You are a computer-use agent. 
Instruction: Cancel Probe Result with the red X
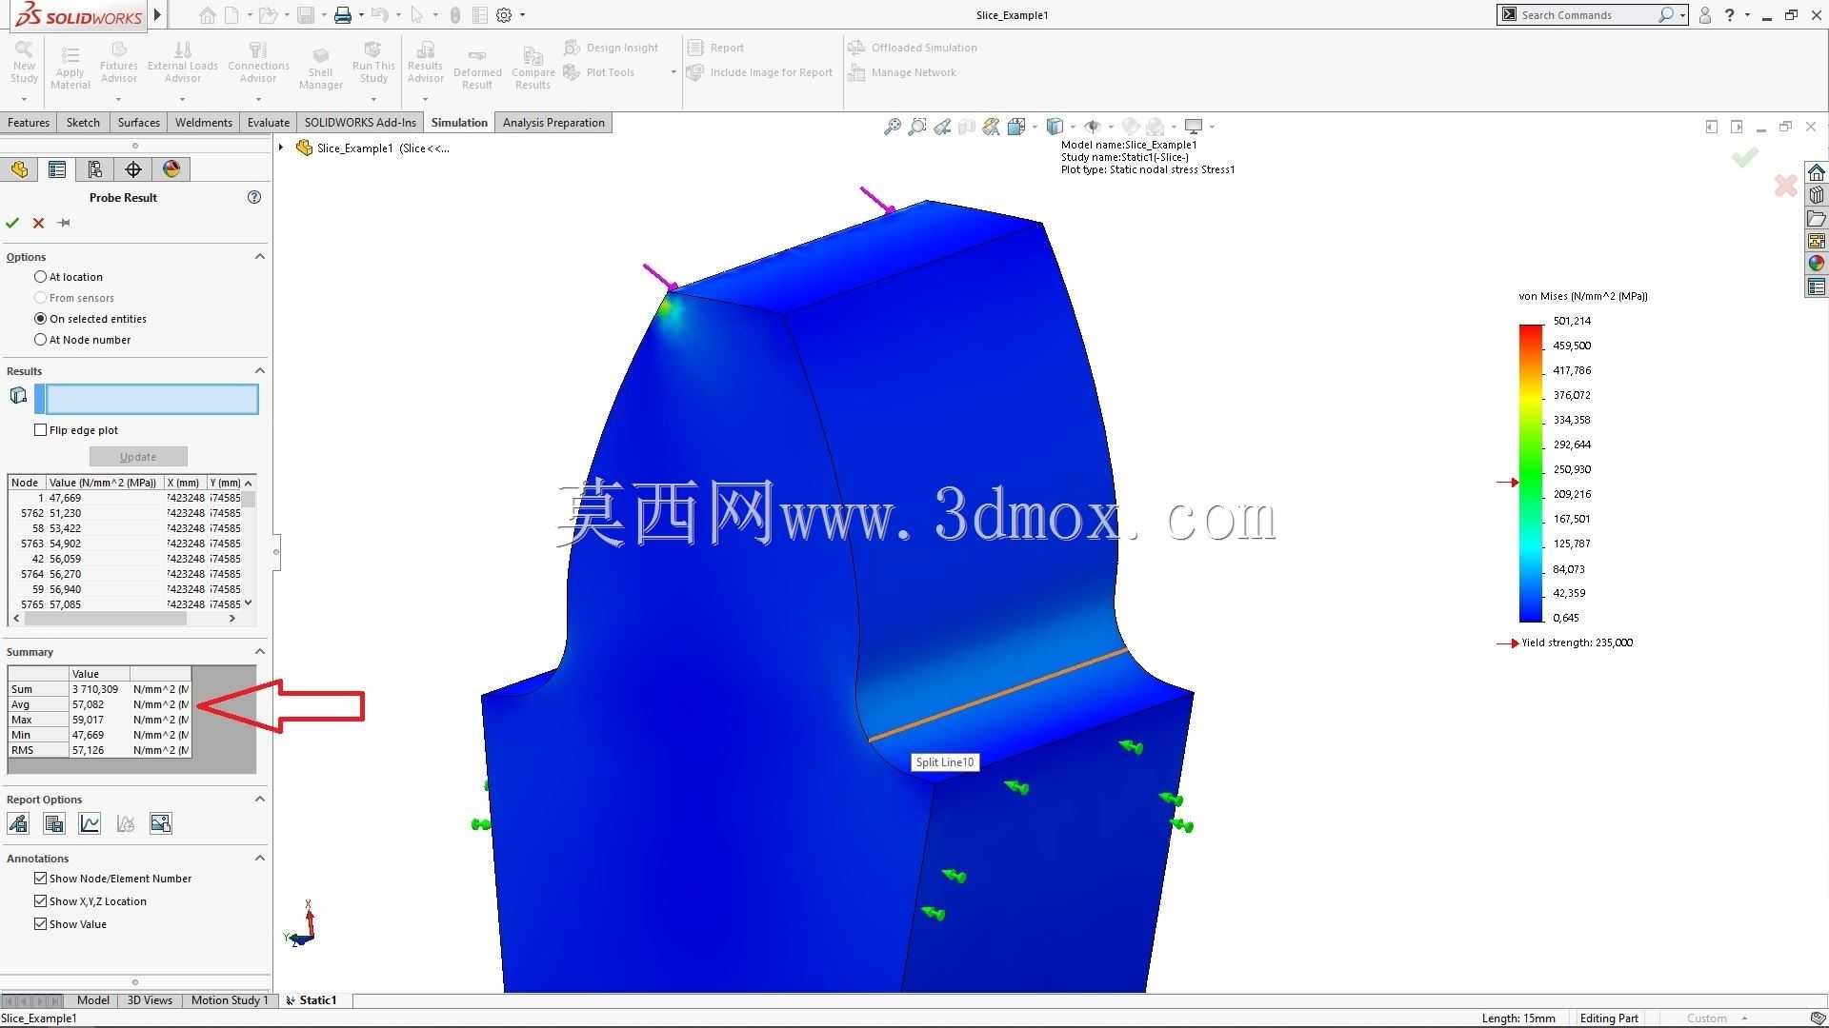tap(38, 223)
